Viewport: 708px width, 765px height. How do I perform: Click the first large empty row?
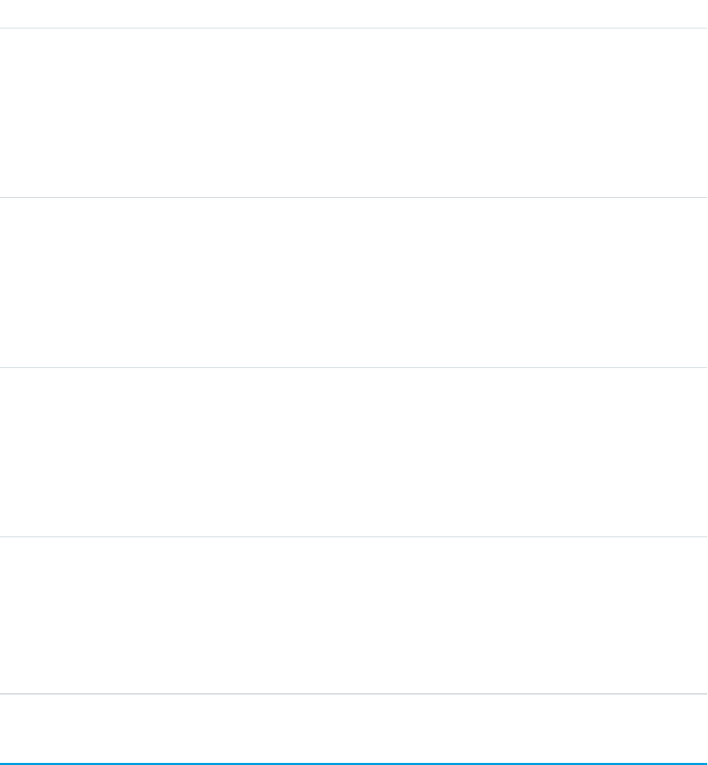click(354, 113)
